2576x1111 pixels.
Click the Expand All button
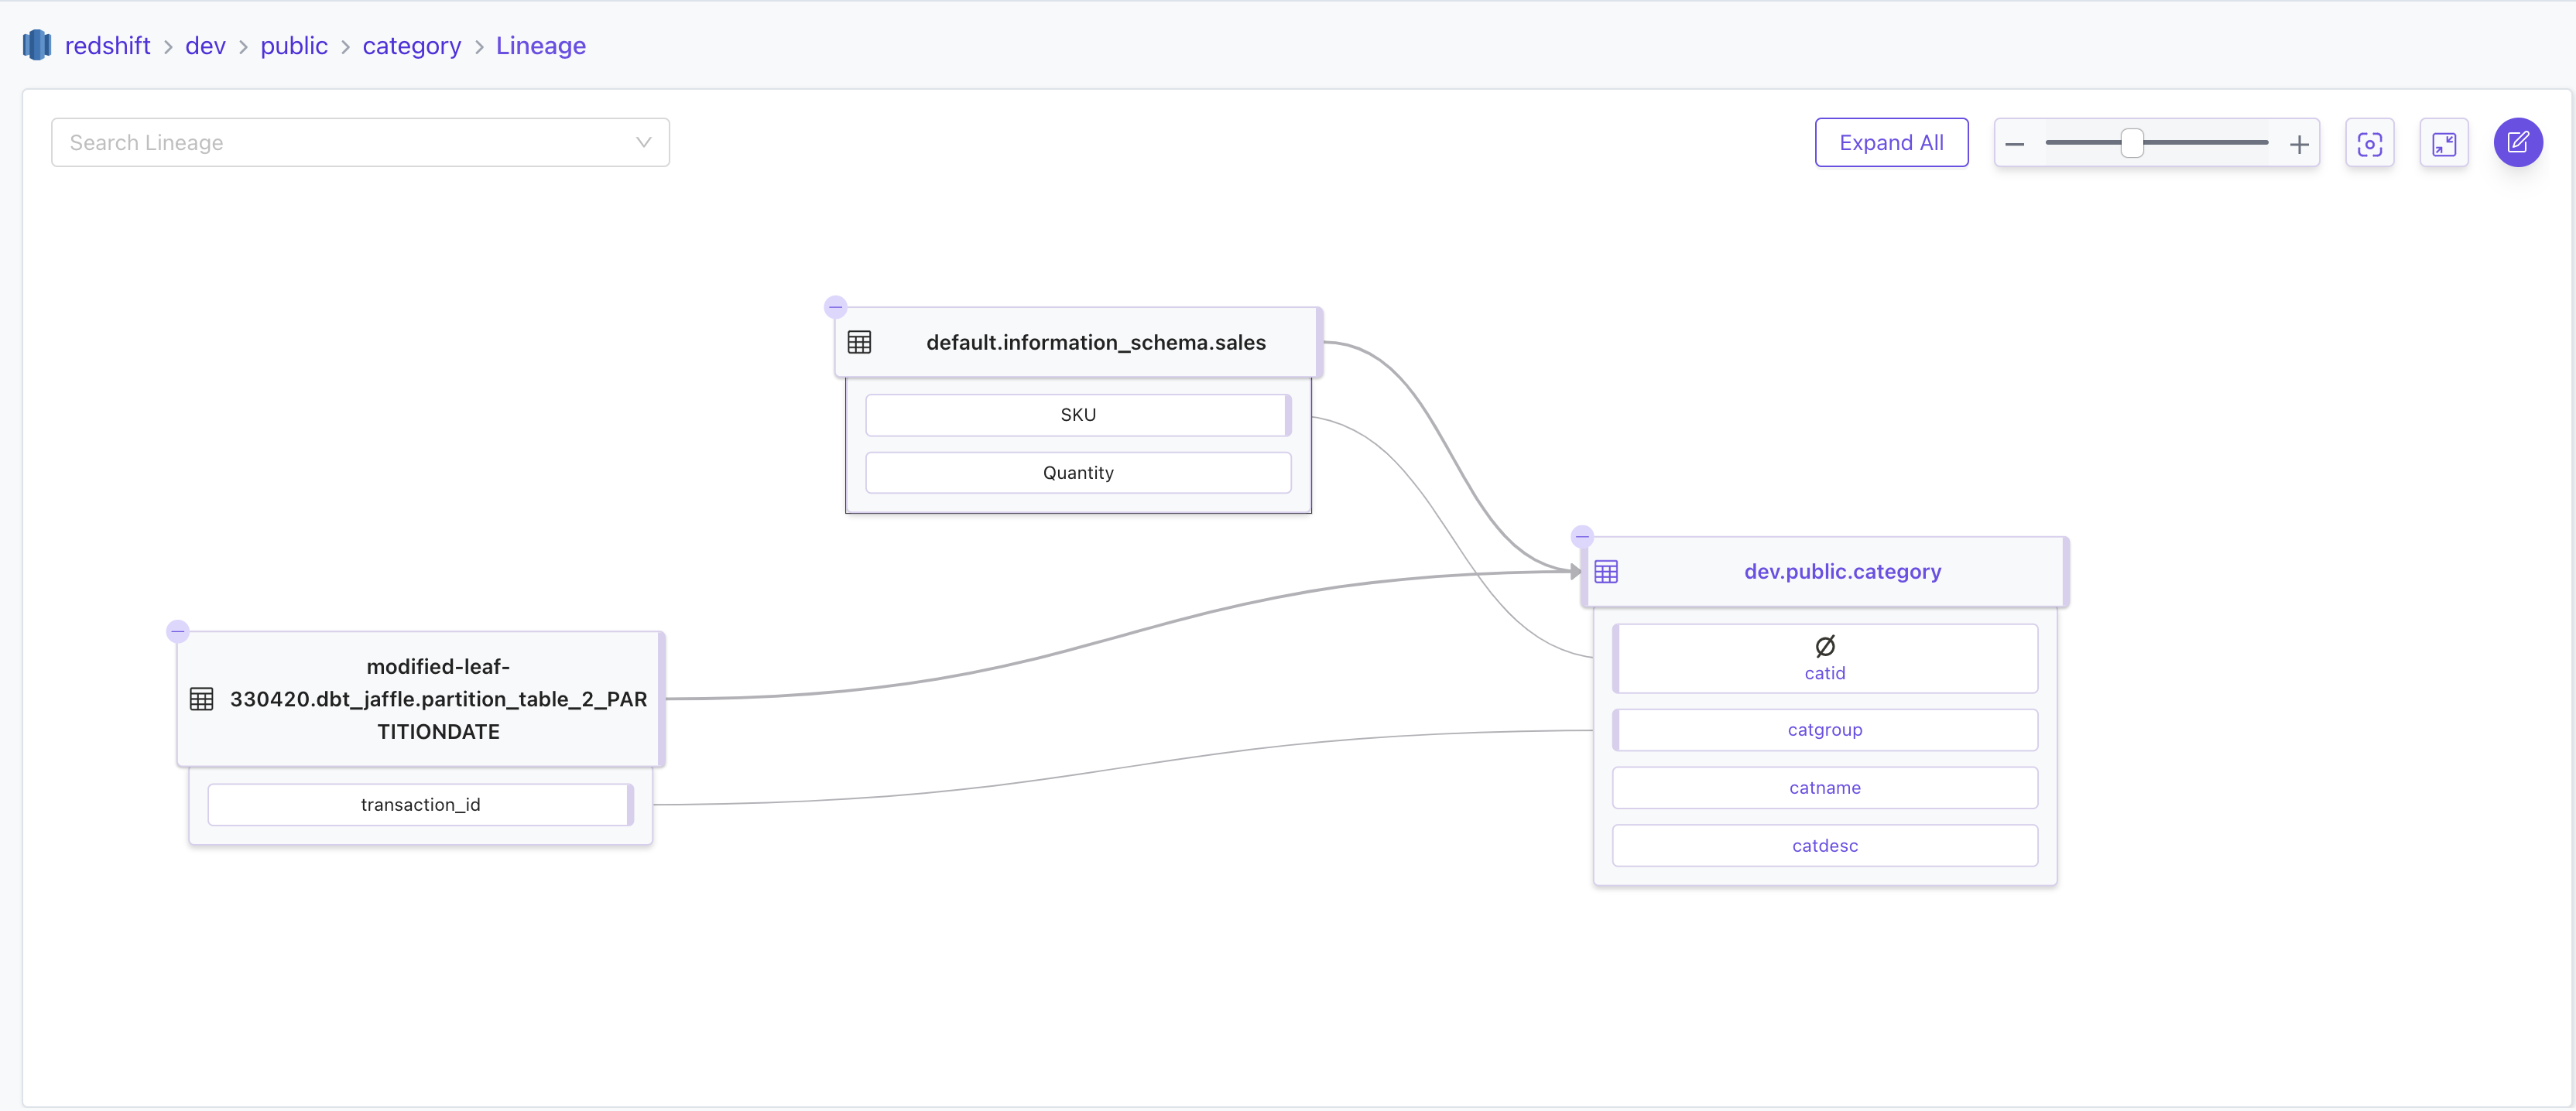(1891, 142)
